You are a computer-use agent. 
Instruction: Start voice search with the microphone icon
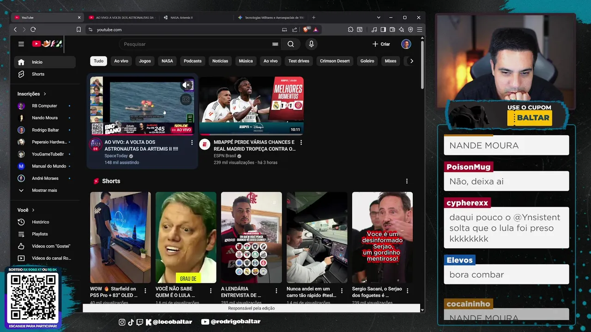311,44
